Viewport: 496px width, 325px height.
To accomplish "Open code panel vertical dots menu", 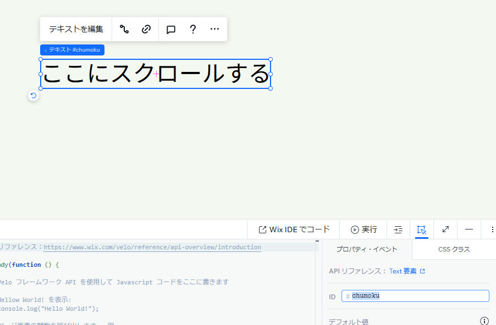I will (x=492, y=229).
